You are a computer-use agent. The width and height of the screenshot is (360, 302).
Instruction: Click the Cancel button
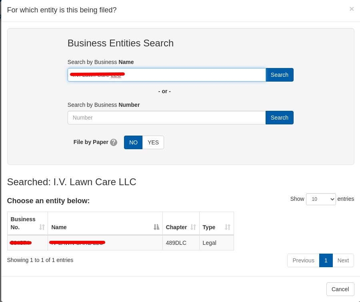[340, 289]
